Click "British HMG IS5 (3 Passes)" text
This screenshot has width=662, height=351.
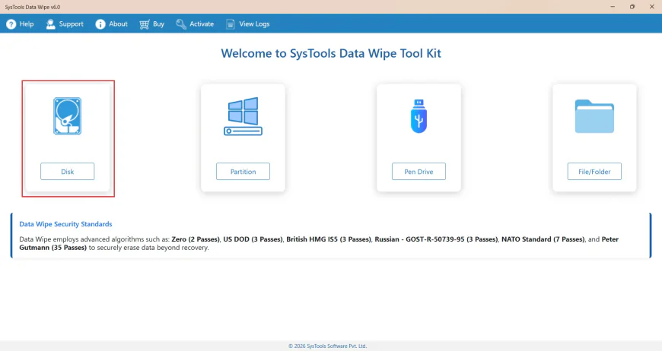329,239
